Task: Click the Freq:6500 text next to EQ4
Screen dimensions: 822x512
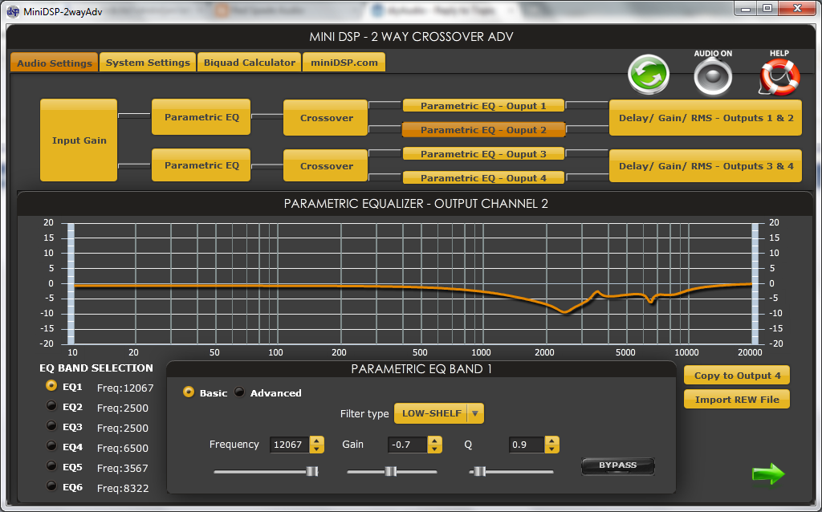Action: click(123, 448)
